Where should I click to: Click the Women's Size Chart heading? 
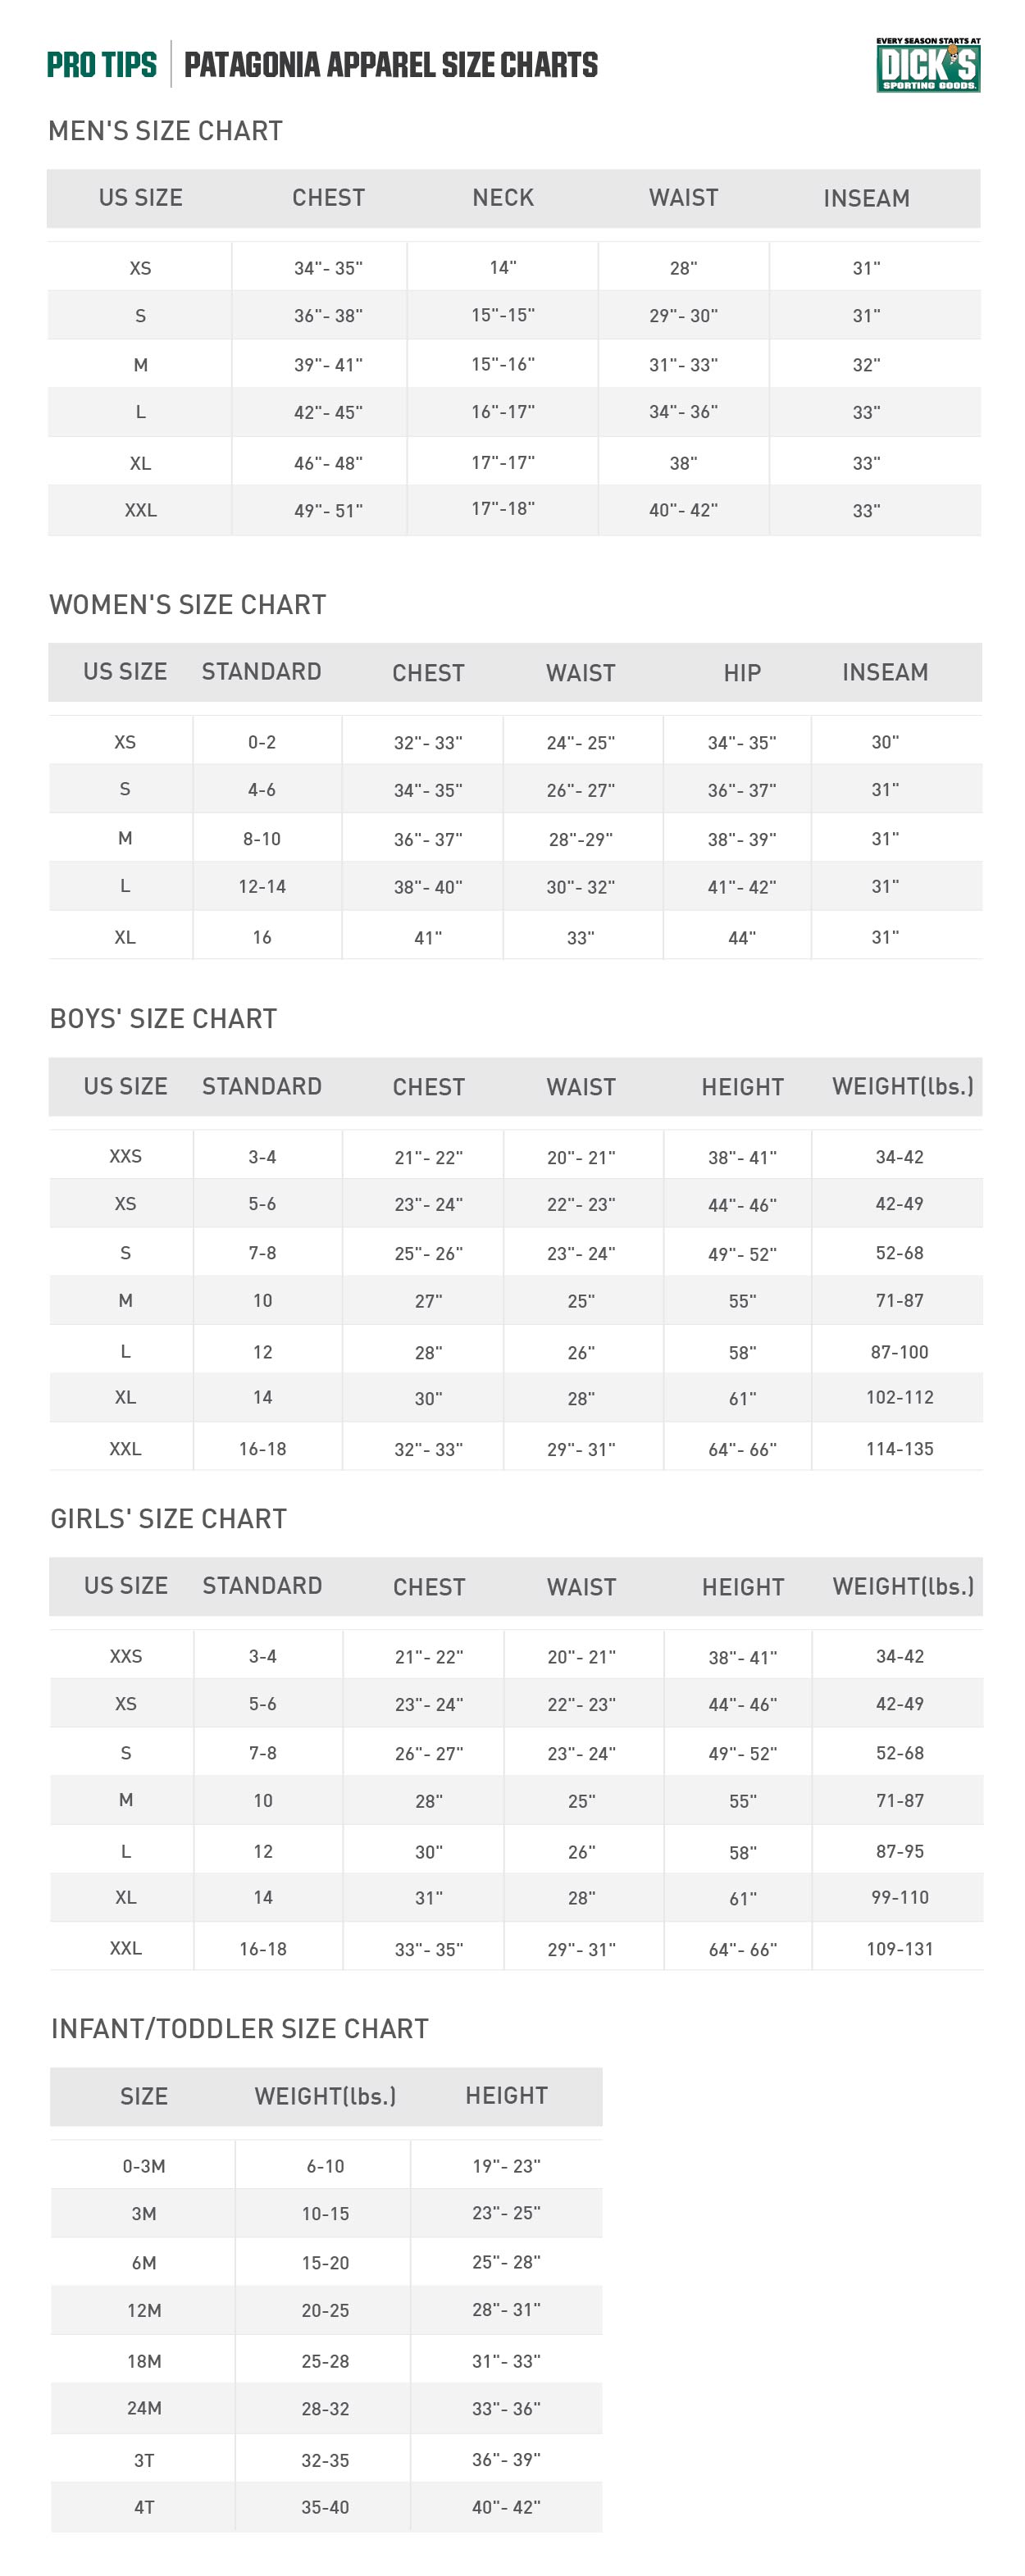point(187,605)
